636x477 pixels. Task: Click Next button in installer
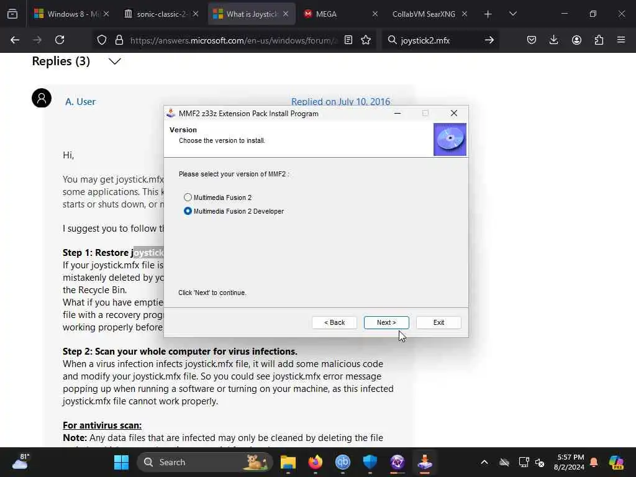coord(386,322)
